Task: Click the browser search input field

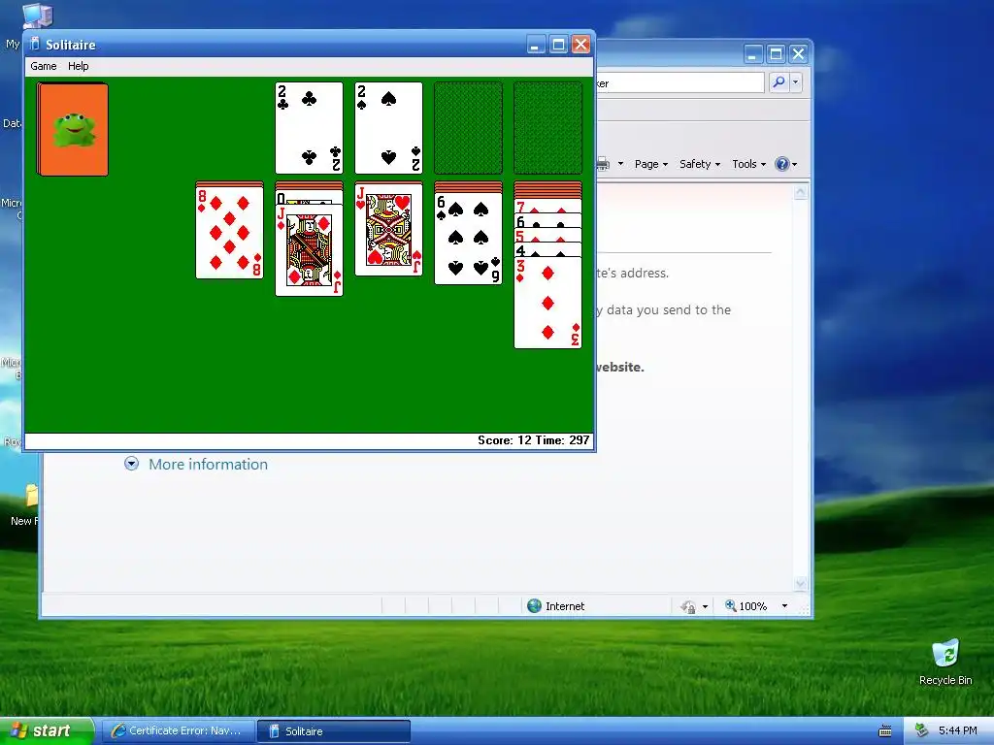Action: click(x=680, y=83)
